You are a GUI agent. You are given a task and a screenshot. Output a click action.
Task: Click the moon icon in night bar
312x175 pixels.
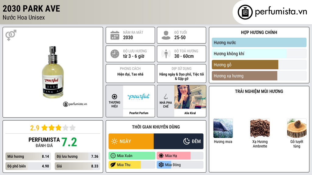(186, 141)
